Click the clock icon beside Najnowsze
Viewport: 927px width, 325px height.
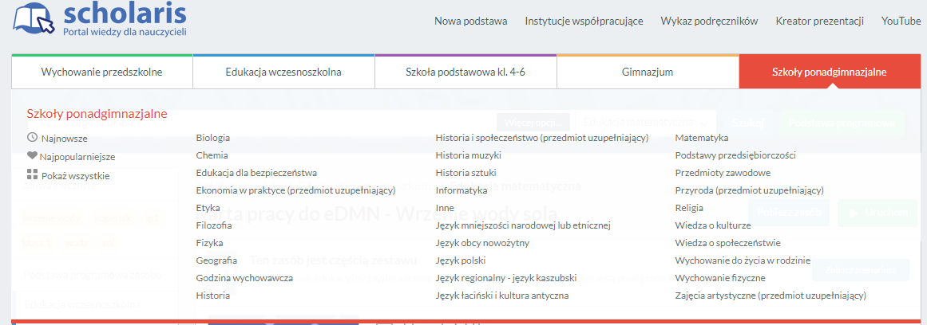click(32, 138)
